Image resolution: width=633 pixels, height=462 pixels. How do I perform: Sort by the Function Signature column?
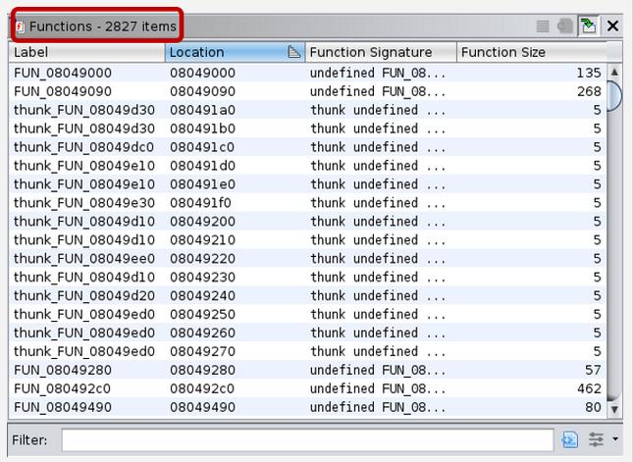(380, 52)
